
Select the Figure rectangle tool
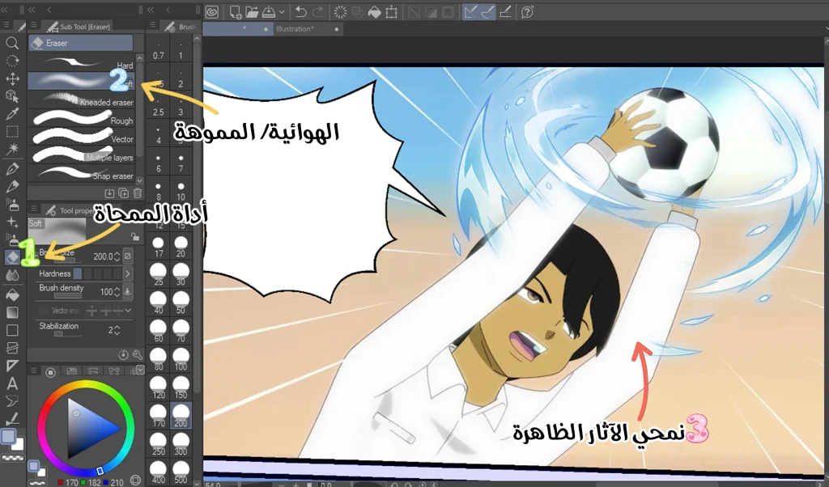(12, 330)
